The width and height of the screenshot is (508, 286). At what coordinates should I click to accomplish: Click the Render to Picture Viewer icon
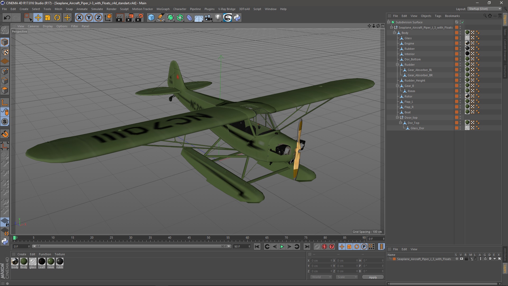129,18
